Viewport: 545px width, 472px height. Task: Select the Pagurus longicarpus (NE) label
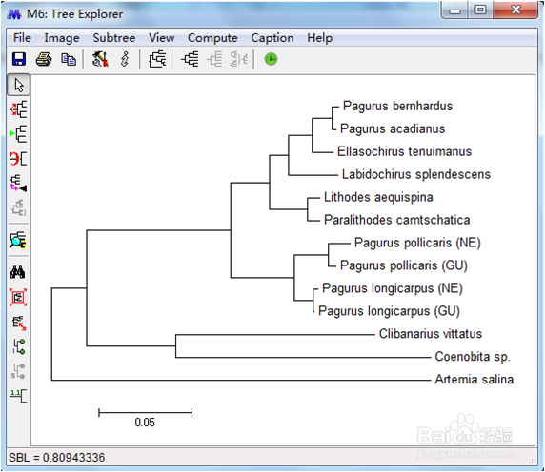pyautogui.click(x=393, y=288)
